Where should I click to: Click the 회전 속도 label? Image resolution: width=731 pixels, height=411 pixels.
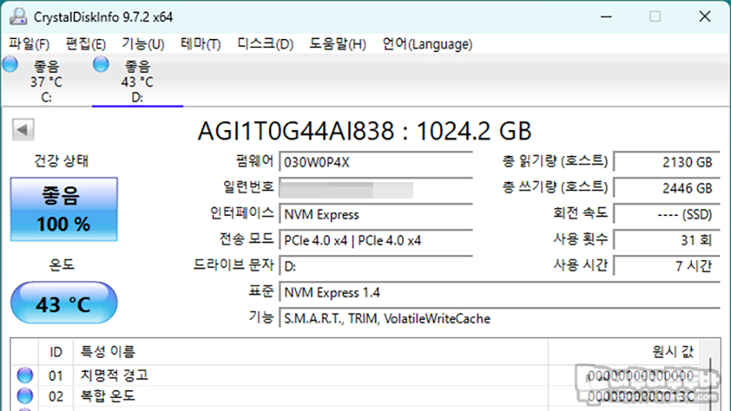pos(581,213)
